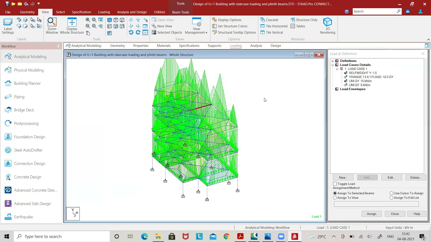Open Structural Tooltip Options
The width and height of the screenshot is (431, 242).
pyautogui.click(x=234, y=33)
